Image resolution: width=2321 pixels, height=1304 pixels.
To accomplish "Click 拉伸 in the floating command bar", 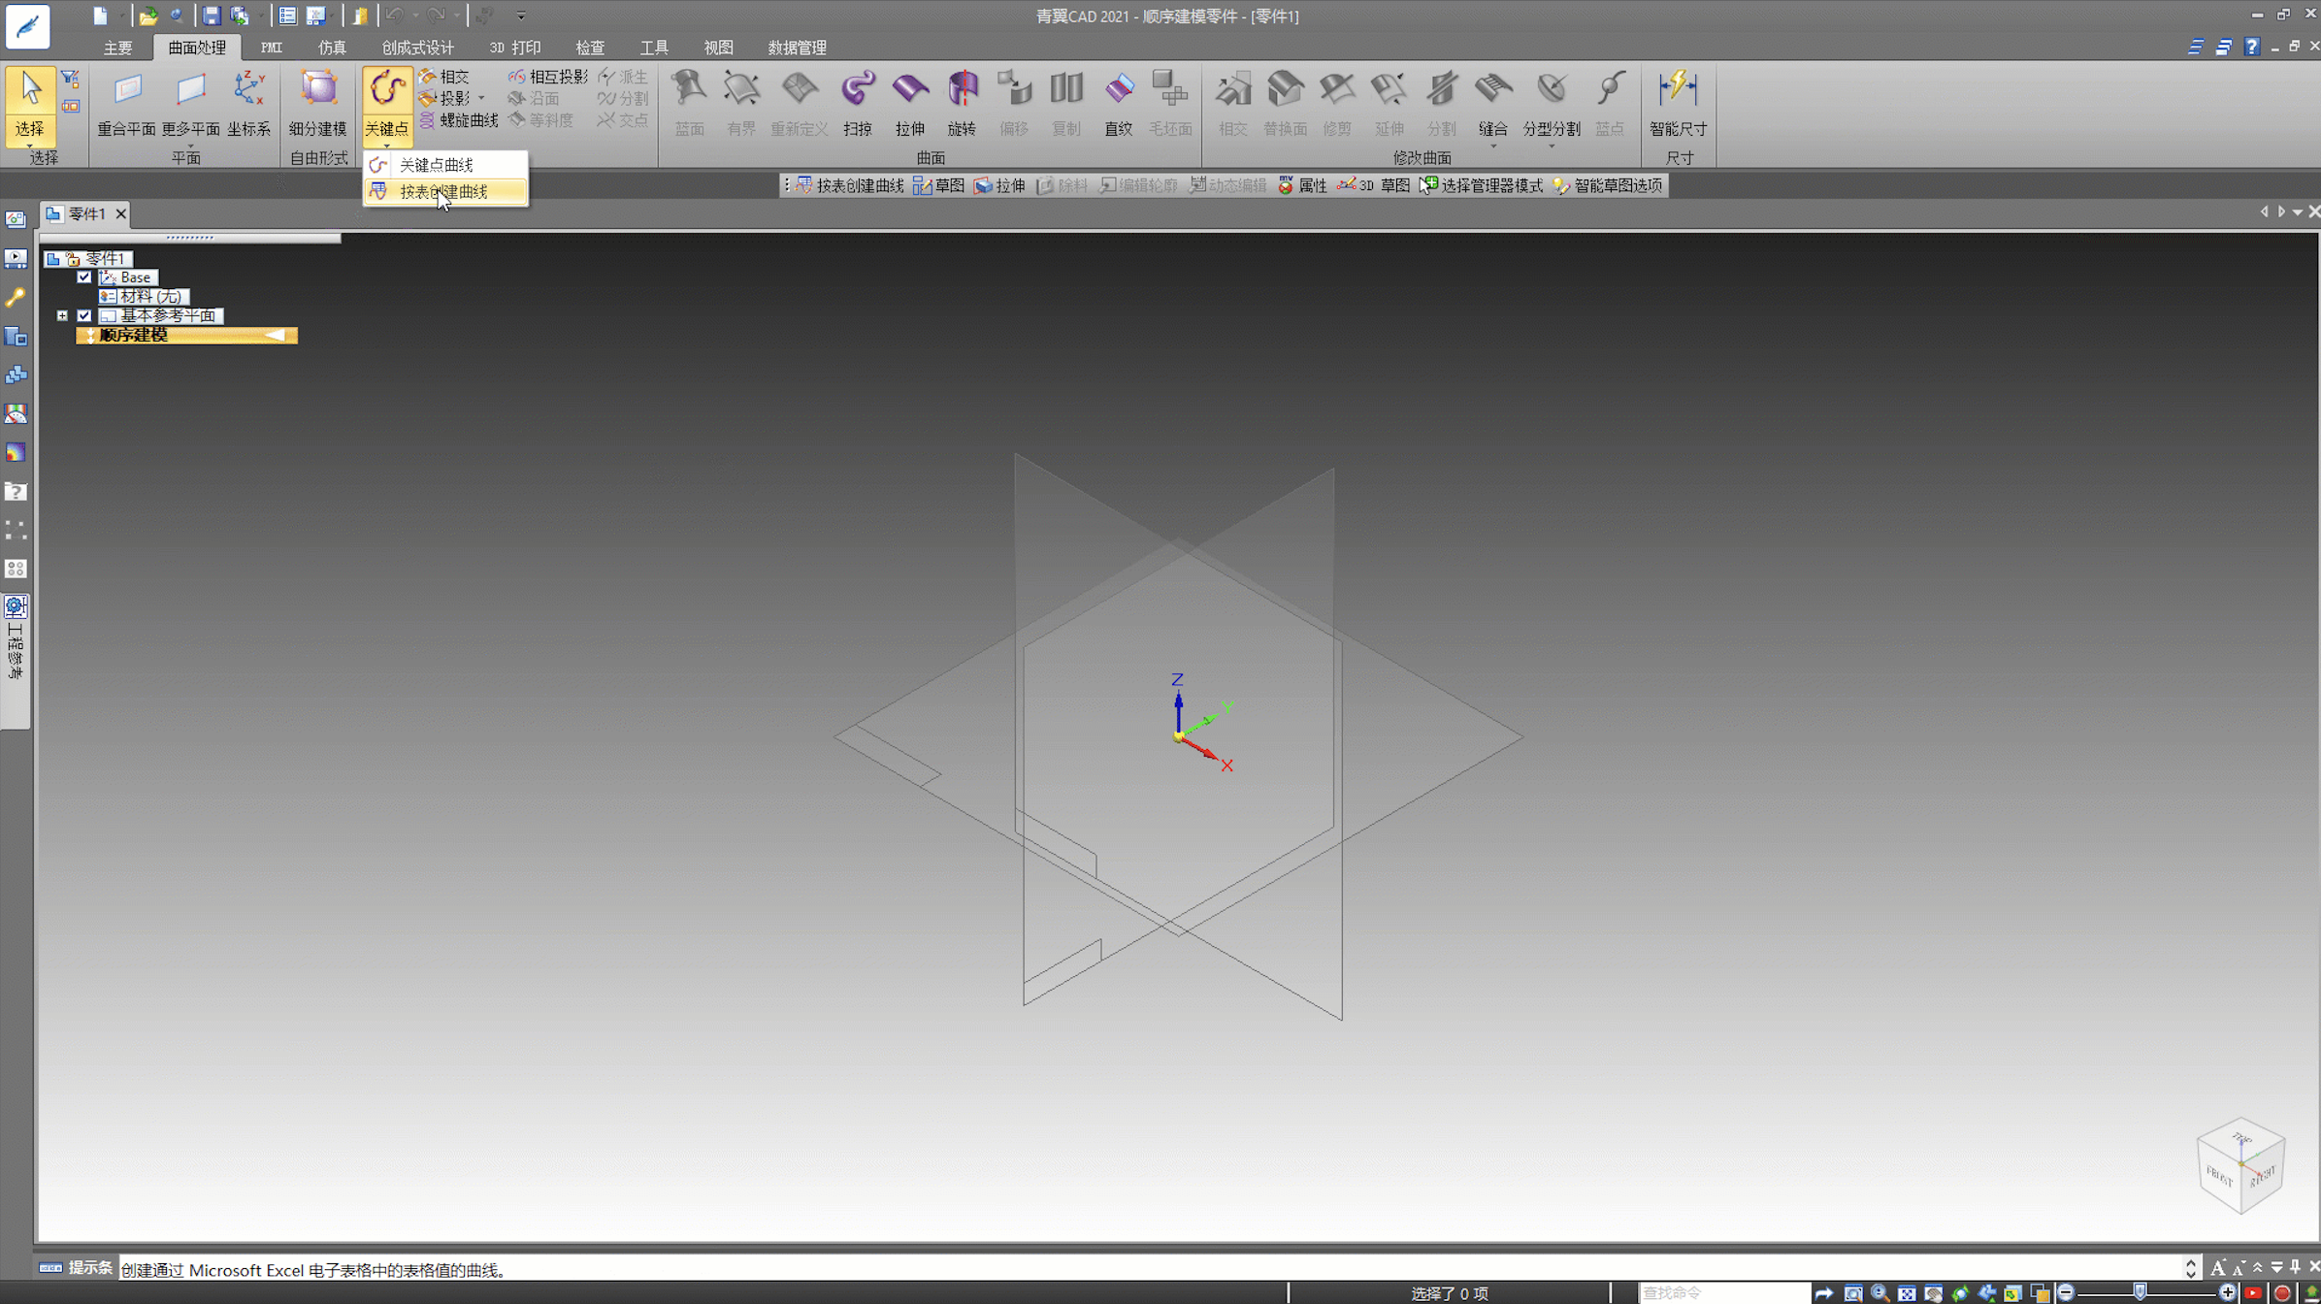I will click(999, 185).
